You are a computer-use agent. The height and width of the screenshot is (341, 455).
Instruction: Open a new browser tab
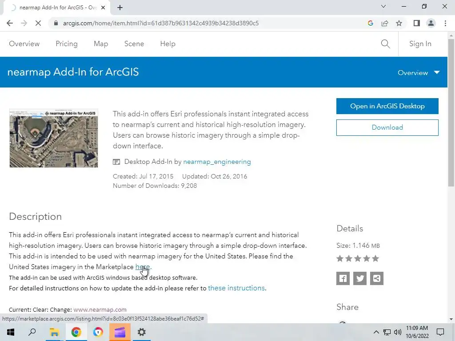coord(120,8)
